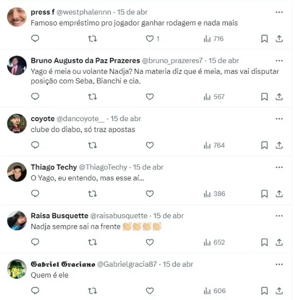Retweet Thiago Techy's post

(x=92, y=194)
